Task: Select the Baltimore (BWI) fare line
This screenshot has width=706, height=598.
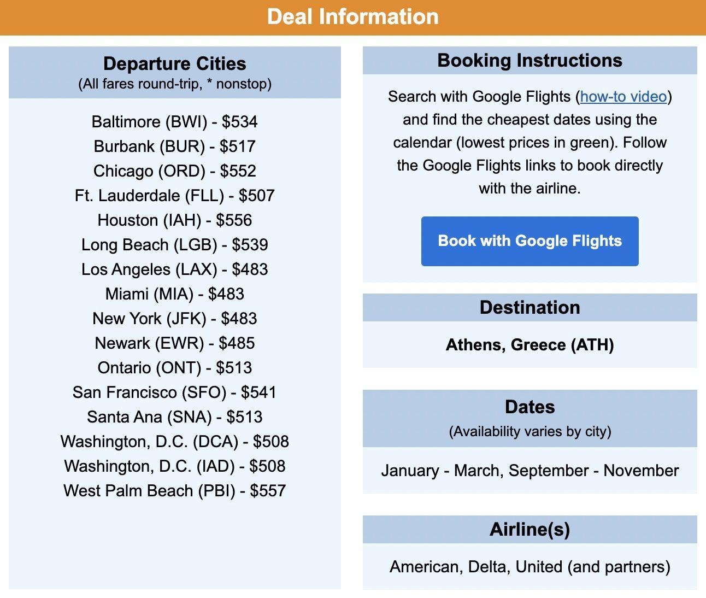Action: pos(175,121)
